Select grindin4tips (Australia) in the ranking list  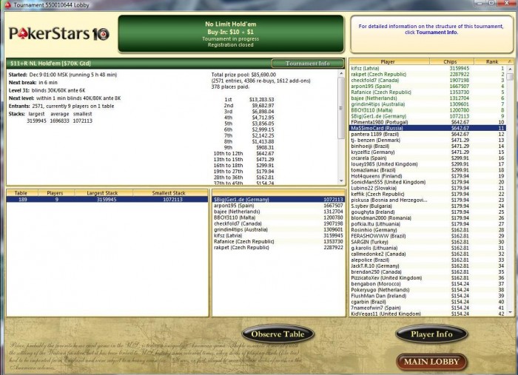click(428, 104)
